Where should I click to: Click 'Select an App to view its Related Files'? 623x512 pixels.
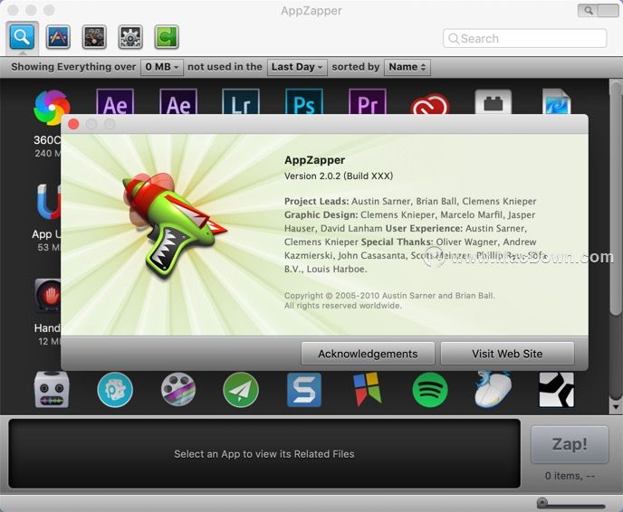pos(264,454)
